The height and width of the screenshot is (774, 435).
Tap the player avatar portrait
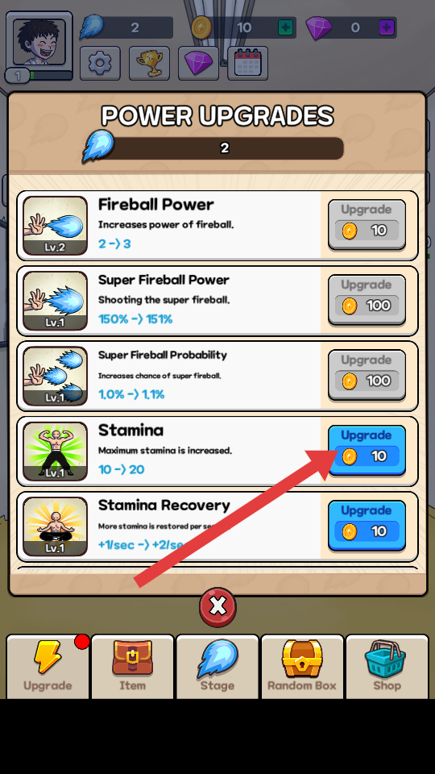[x=39, y=42]
